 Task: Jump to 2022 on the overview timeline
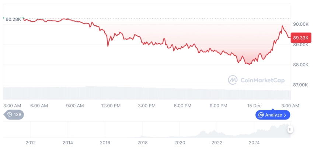[x=217, y=143]
